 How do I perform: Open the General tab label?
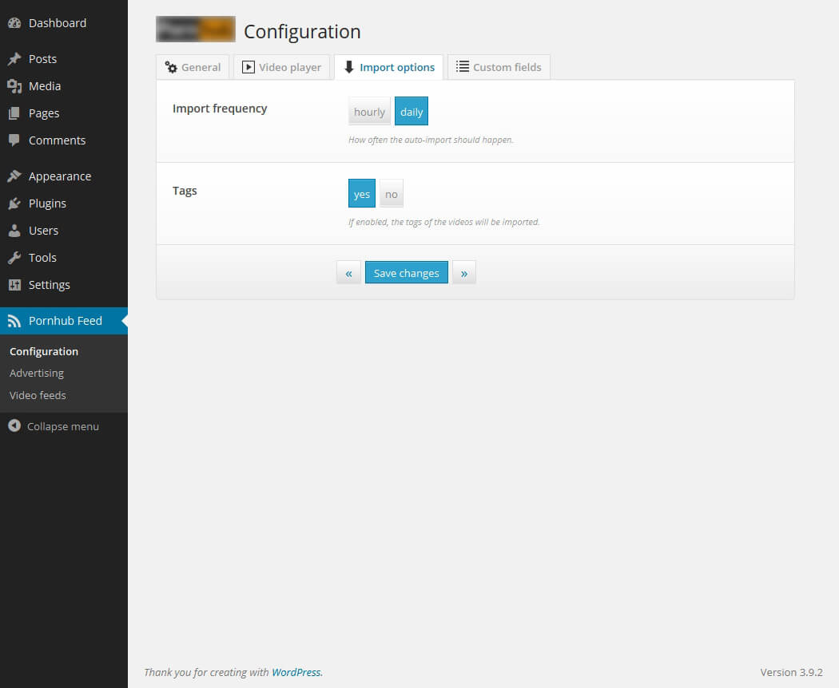pyautogui.click(x=201, y=67)
